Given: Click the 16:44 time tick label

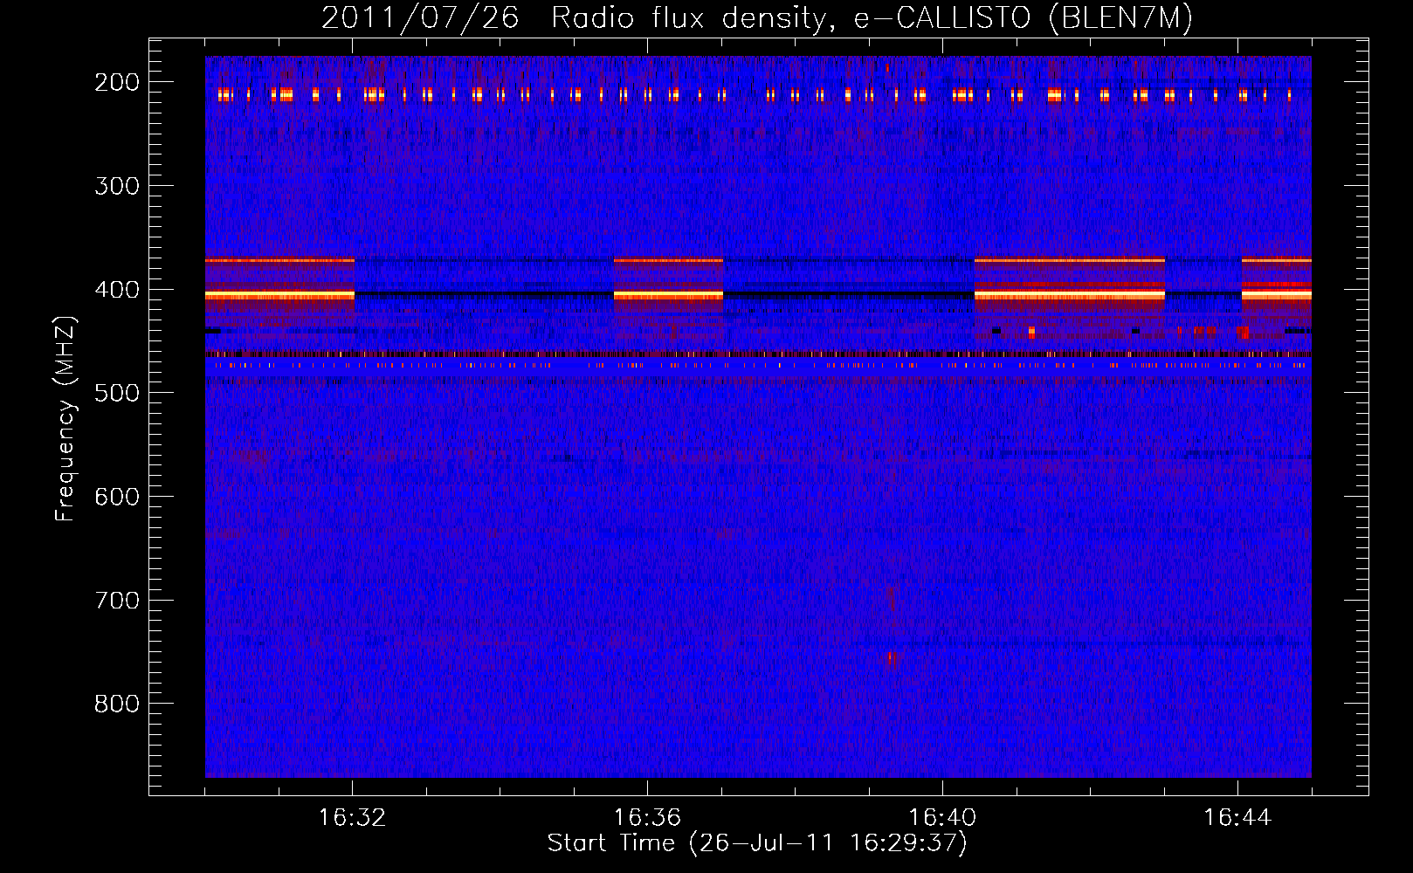Looking at the screenshot, I should [1237, 818].
